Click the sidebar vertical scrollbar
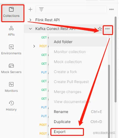The height and width of the screenshot is (138, 119). [115, 59]
